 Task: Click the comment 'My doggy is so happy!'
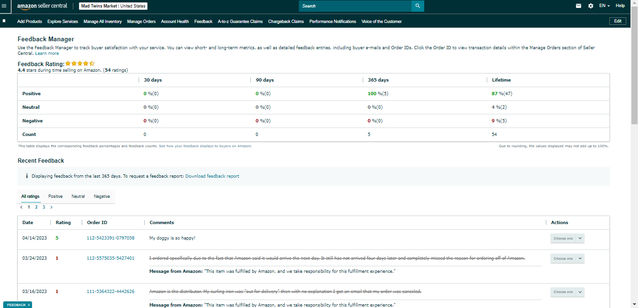coord(172,238)
